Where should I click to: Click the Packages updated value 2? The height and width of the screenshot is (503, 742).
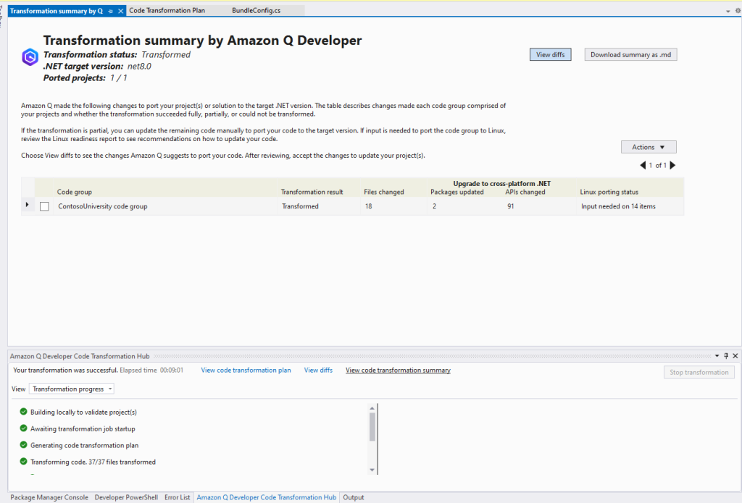[434, 206]
